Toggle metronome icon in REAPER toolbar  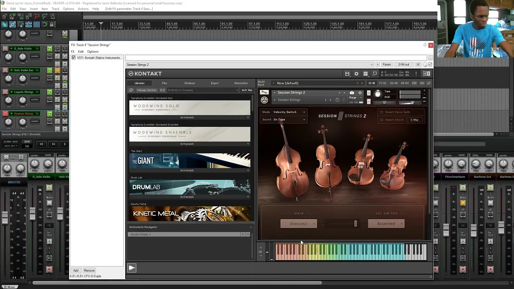pos(53,16)
